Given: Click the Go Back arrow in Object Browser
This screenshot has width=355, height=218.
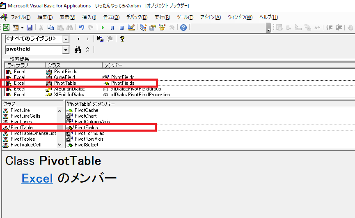Looking at the screenshot, I should tap(78, 39).
